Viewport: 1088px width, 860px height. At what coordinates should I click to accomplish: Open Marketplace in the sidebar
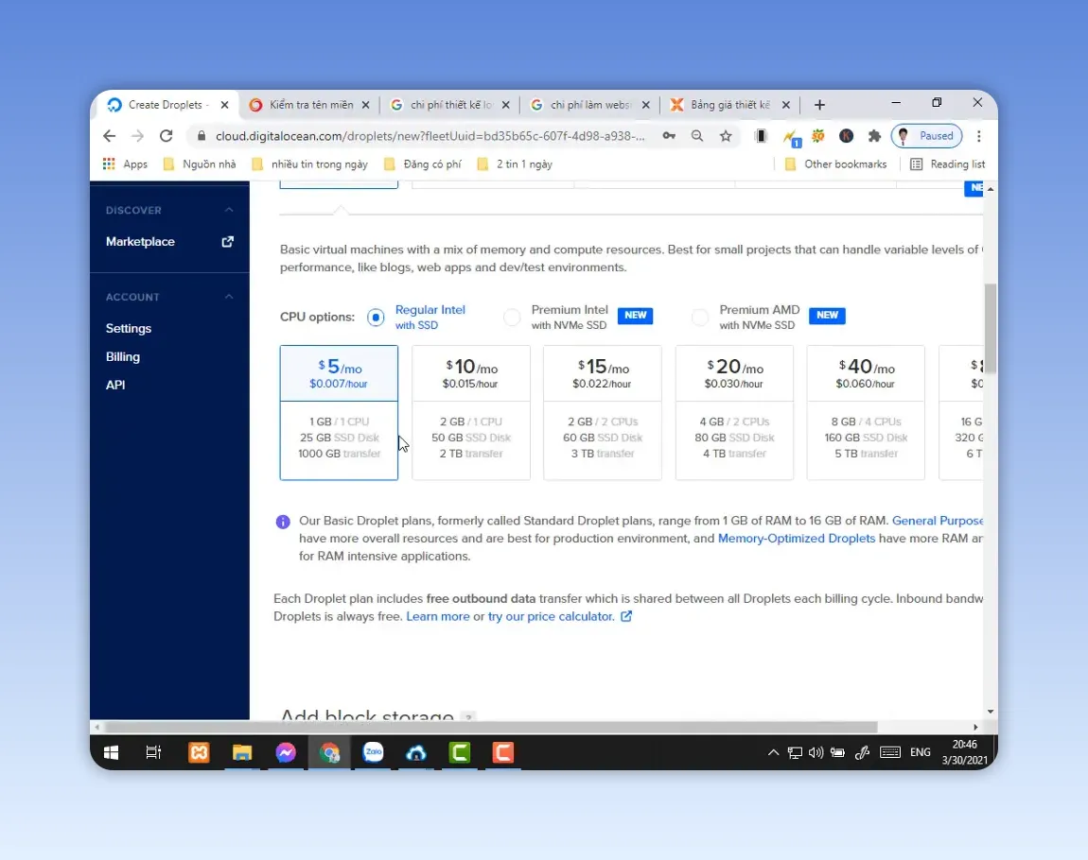click(x=140, y=242)
